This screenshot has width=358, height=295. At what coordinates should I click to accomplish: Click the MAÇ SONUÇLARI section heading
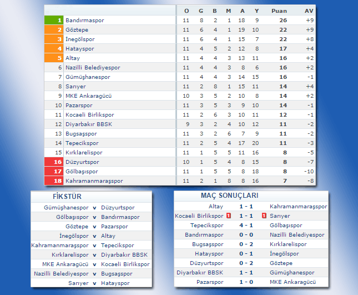229,196
